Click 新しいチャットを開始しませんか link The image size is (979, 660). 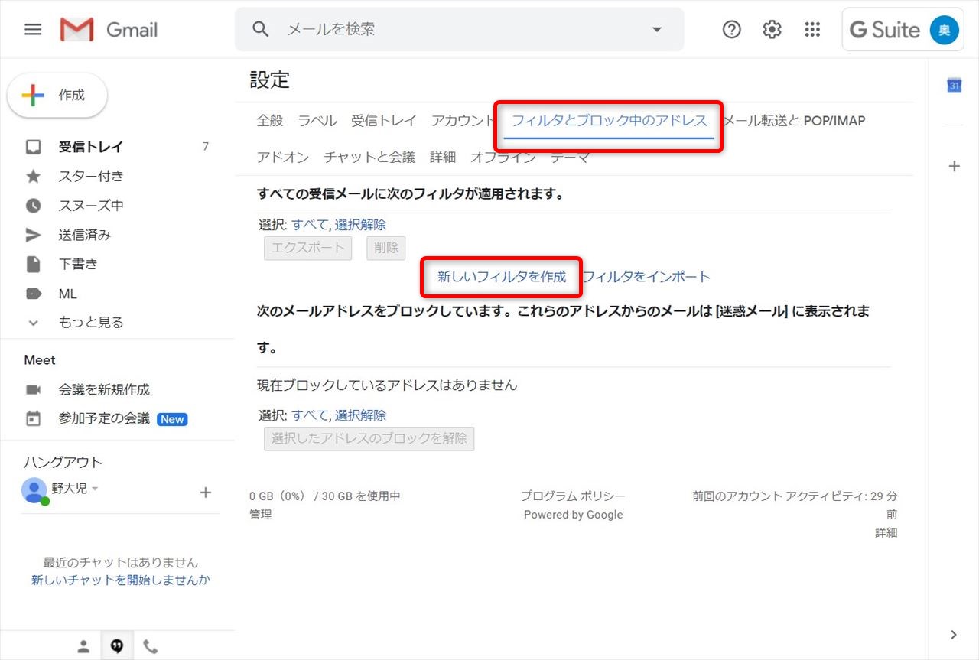click(121, 580)
